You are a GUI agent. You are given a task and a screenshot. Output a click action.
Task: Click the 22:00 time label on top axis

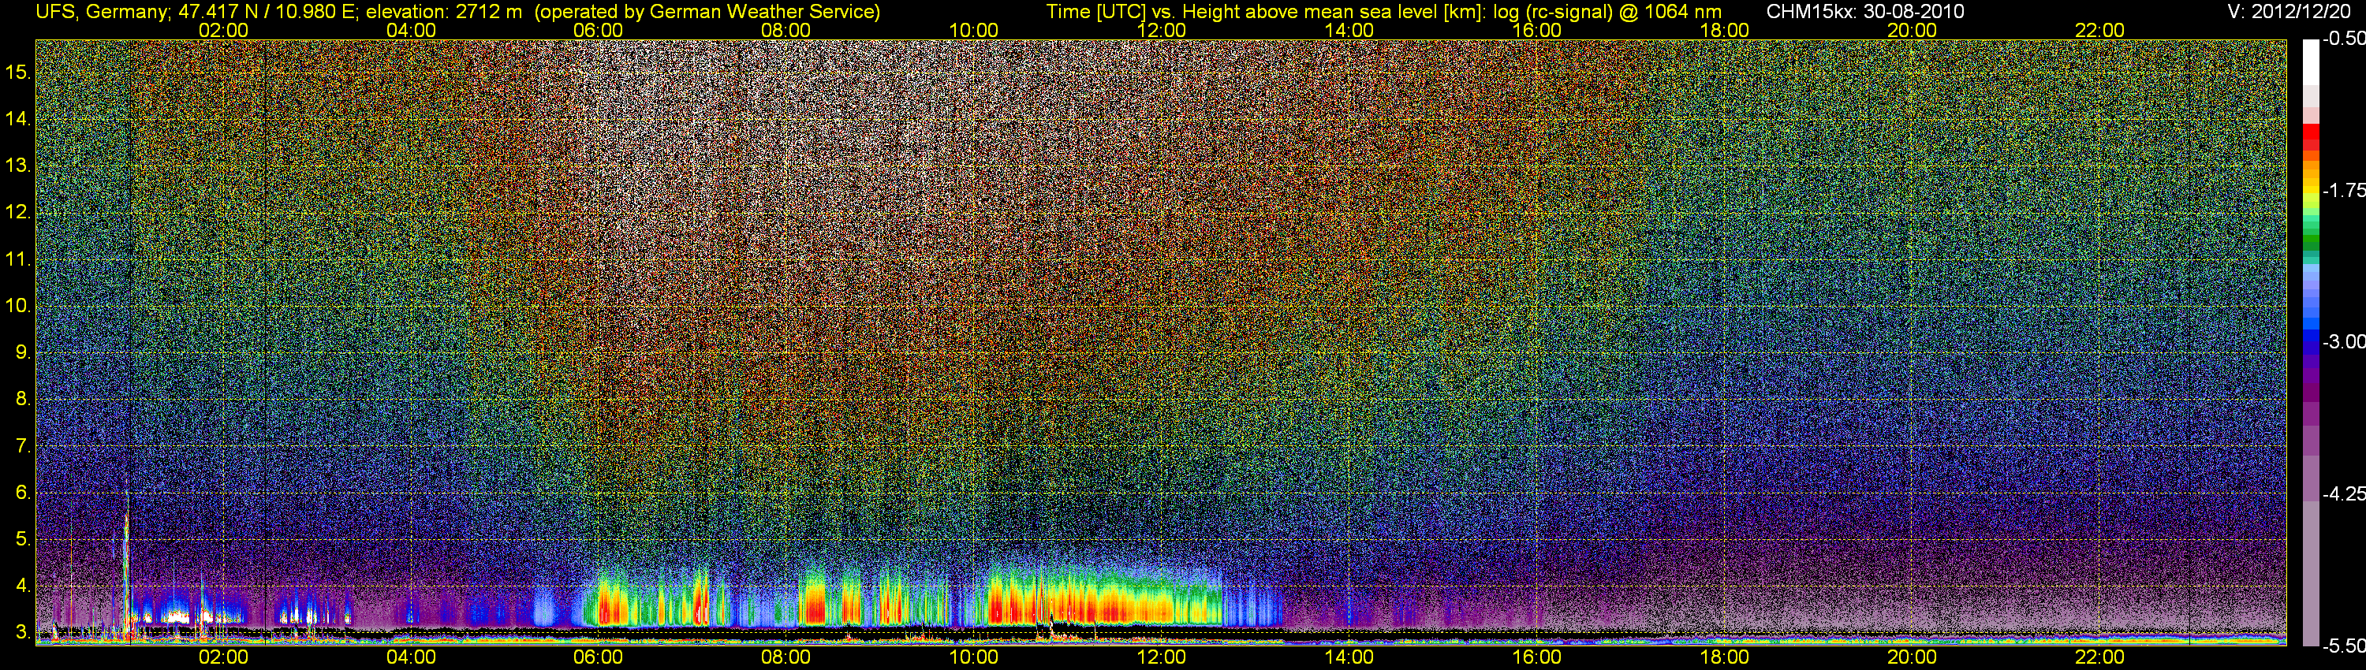point(2099,30)
